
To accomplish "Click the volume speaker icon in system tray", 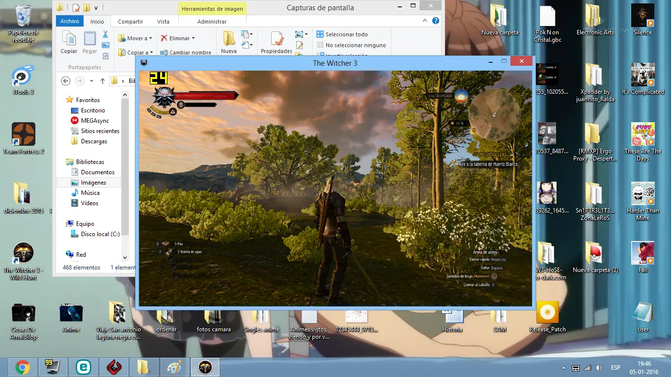I will [x=599, y=368].
